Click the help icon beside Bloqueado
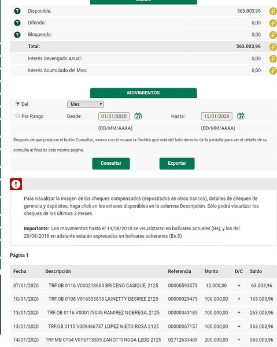The height and width of the screenshot is (347, 277). coord(17,35)
